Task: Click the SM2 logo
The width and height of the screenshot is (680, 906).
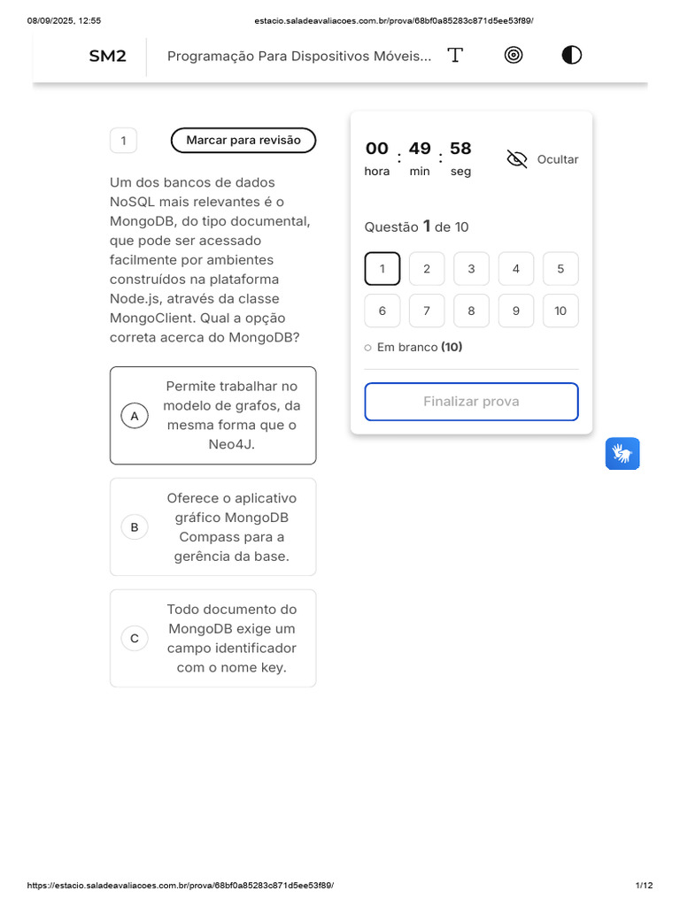Action: tap(107, 56)
